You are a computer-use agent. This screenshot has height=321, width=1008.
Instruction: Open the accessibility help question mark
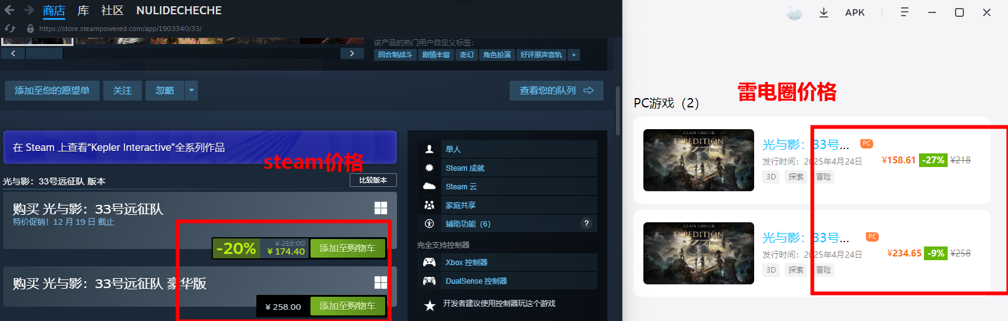pos(586,224)
